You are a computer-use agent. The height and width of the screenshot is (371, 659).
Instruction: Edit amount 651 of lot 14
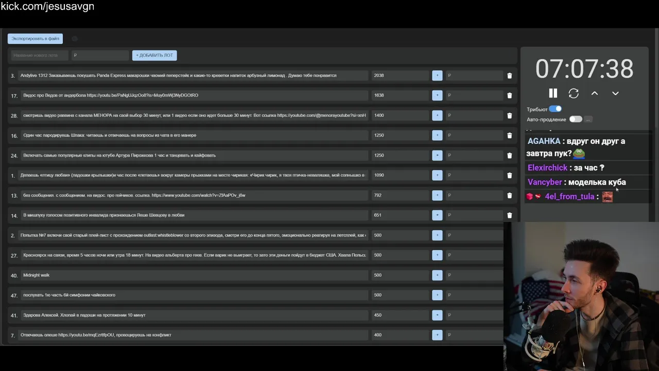(x=400, y=215)
